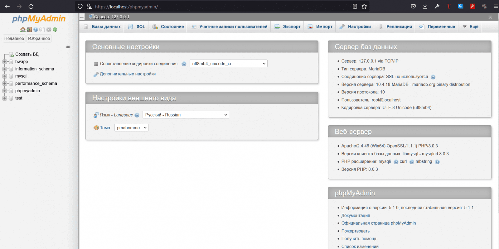The image size is (499, 249).
Task: Open the Учетные записи пользователей tab
Action: [x=229, y=26]
